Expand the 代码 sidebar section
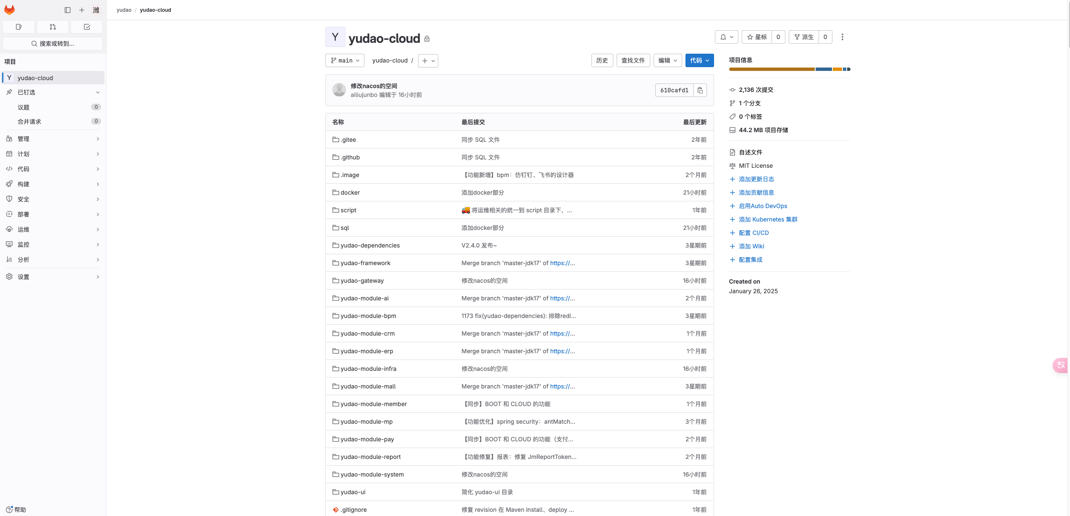The image size is (1070, 516). pyautogui.click(x=53, y=169)
